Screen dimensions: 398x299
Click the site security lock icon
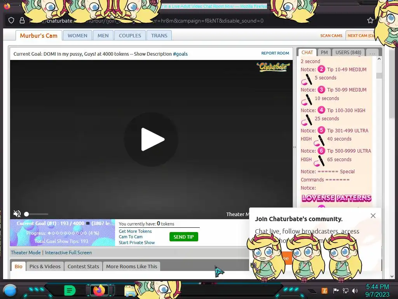click(x=22, y=20)
